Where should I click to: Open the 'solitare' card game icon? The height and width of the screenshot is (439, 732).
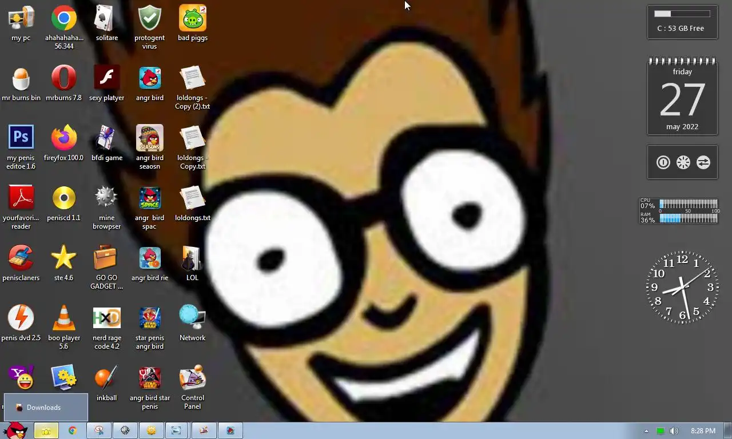coord(107,24)
